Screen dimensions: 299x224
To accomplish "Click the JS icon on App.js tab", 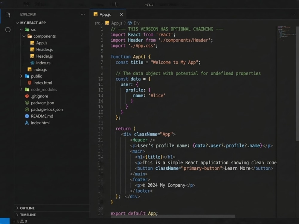I will (96, 14).
